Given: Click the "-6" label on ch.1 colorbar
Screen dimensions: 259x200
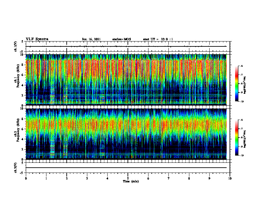Looking at the screenshot, I should (241, 66).
